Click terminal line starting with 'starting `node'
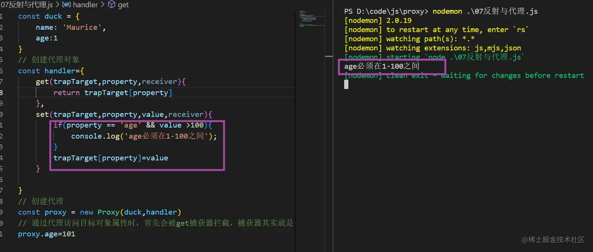The height and width of the screenshot is (252, 593). [435, 57]
